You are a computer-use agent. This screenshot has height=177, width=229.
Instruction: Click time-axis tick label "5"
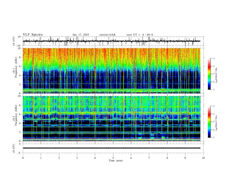[113, 158]
